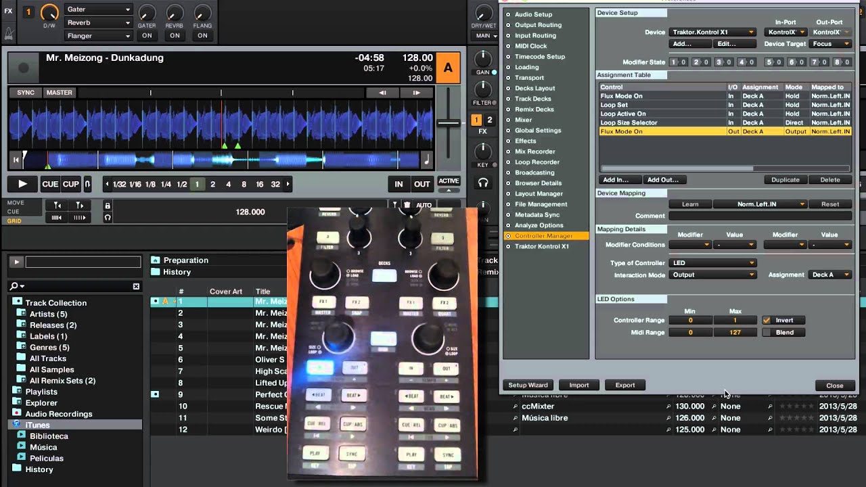This screenshot has height=487, width=866.
Task: Click the loop size right arrow
Action: [288, 184]
